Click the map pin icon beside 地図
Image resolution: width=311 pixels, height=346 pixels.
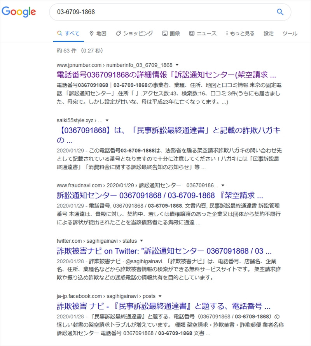[91, 33]
